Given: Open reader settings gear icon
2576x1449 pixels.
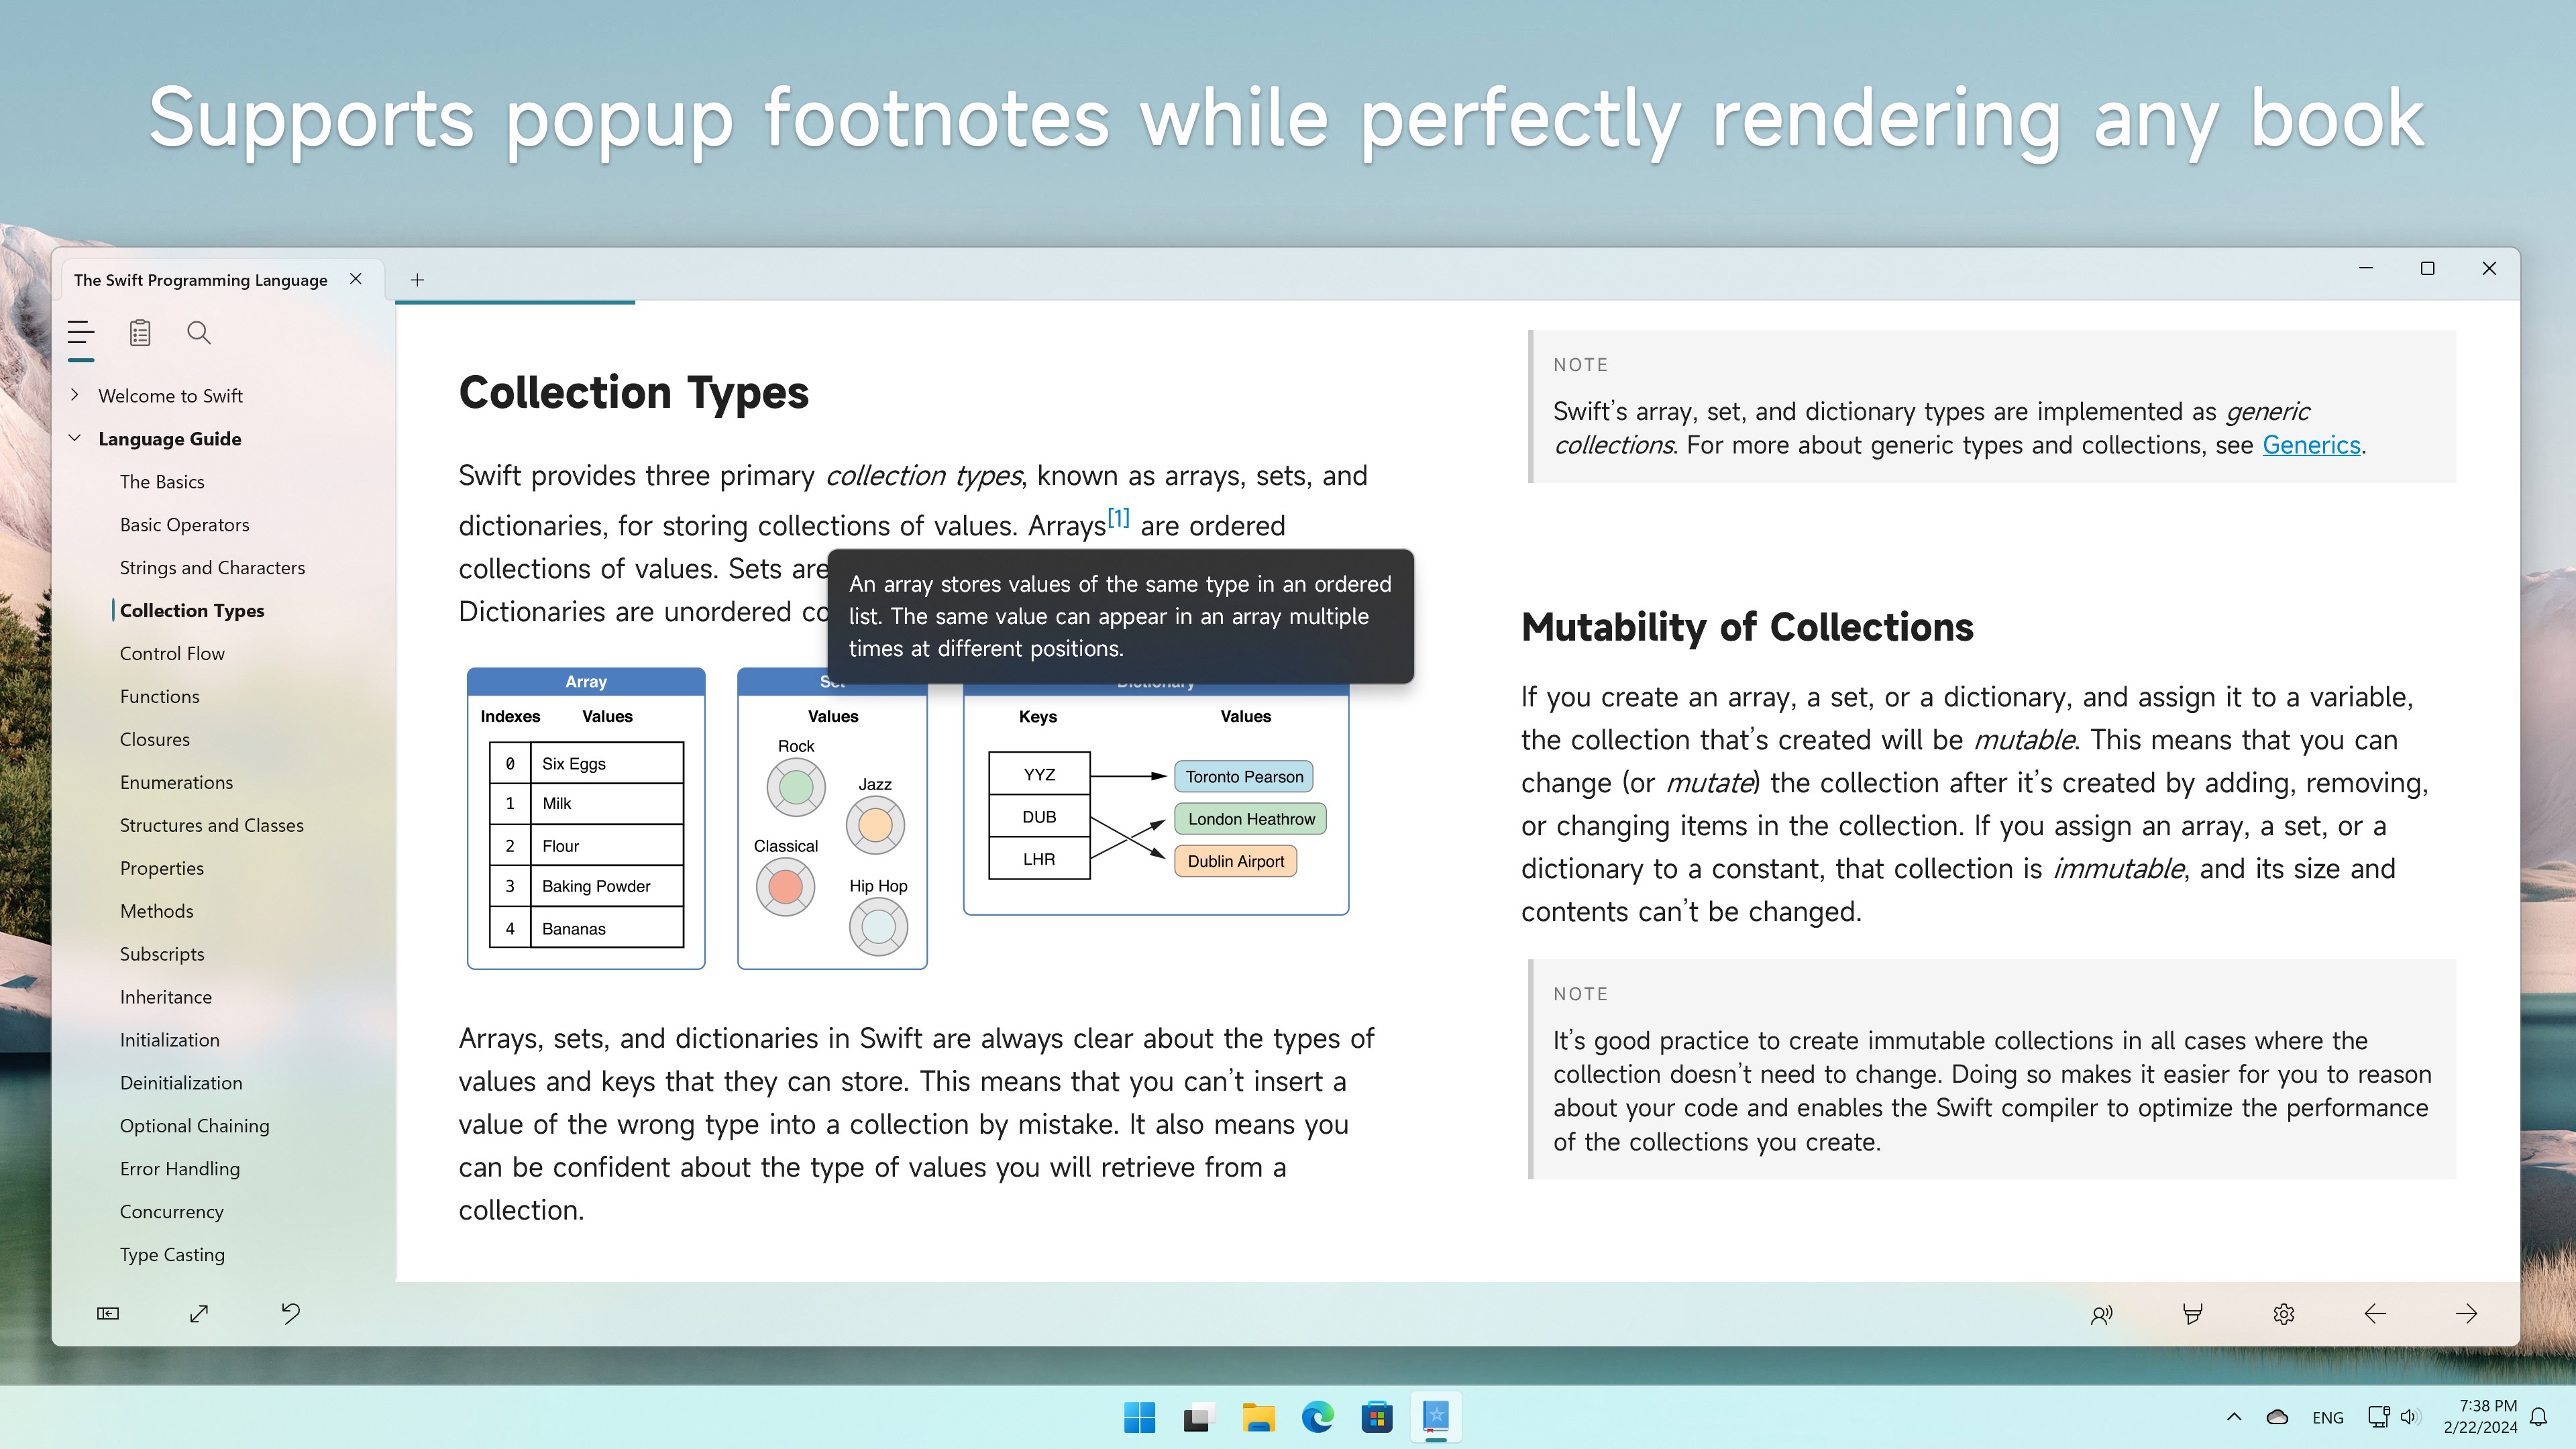Looking at the screenshot, I should click(x=2283, y=1314).
